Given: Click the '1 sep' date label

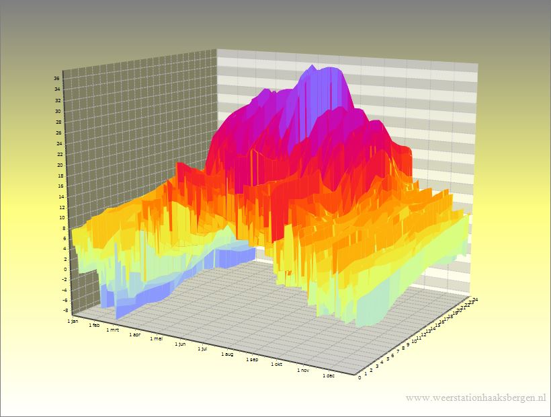Looking at the screenshot, I should click(x=252, y=359).
